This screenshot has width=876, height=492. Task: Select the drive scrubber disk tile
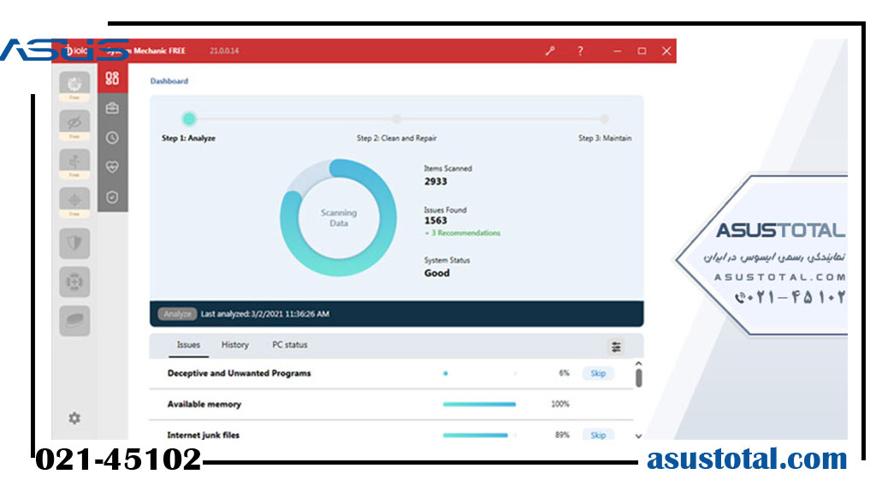[74, 321]
